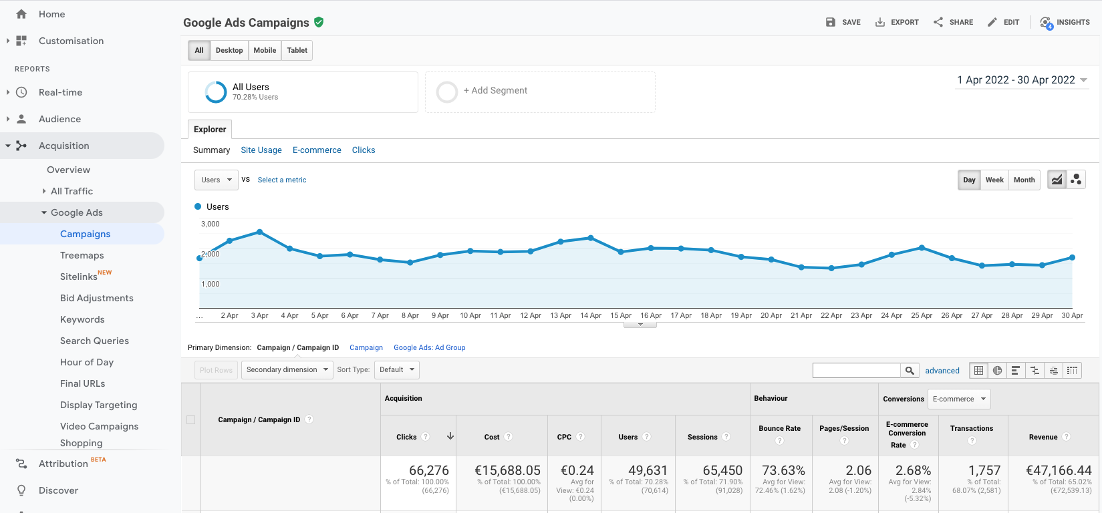Click the help icon next to Clicks
Screen dimensions: 1102x513
coord(425,437)
